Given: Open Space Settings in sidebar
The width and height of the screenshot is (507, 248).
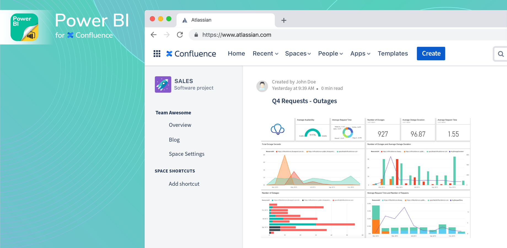Looking at the screenshot, I should [187, 154].
